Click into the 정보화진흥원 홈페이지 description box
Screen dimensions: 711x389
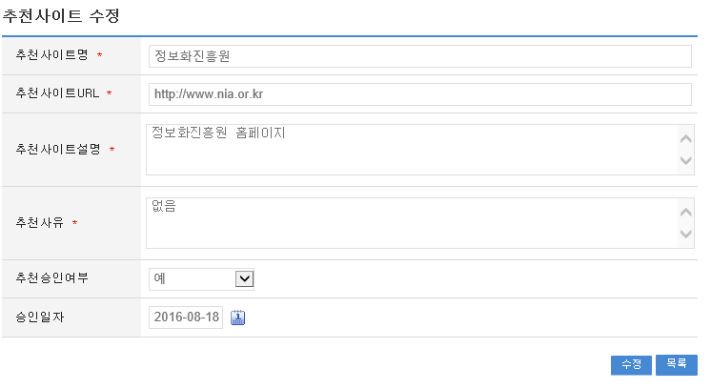410,150
